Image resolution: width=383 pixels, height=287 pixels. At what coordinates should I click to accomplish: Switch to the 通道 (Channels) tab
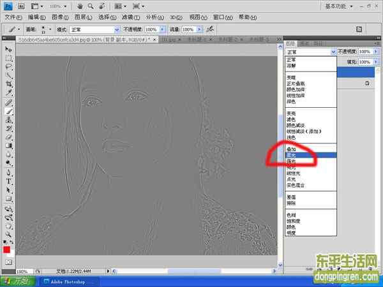(304, 43)
